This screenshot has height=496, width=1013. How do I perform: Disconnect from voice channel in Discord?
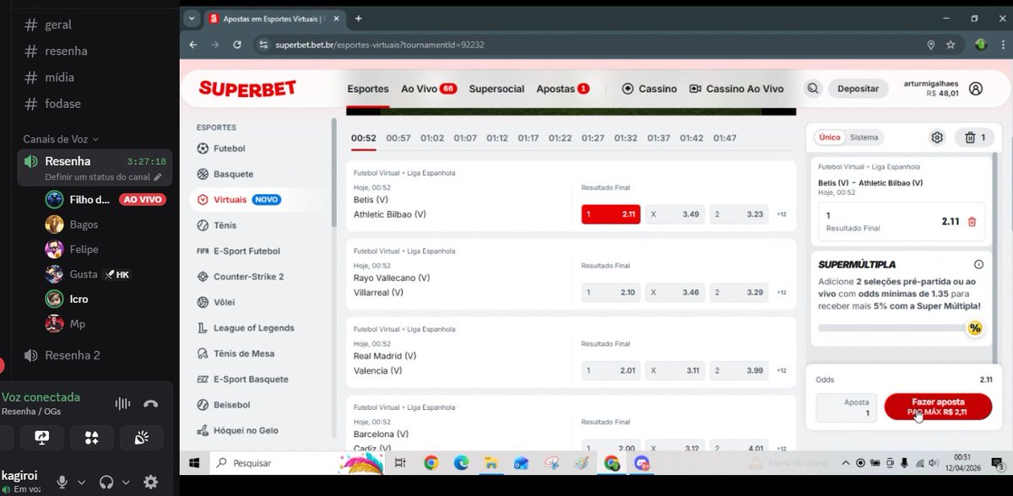pyautogui.click(x=150, y=403)
